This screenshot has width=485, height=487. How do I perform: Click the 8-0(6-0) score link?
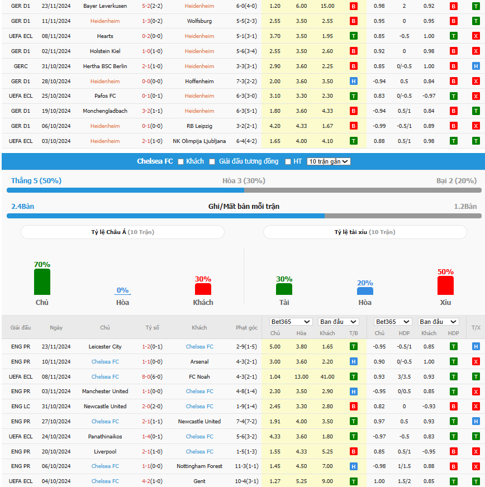tap(152, 377)
